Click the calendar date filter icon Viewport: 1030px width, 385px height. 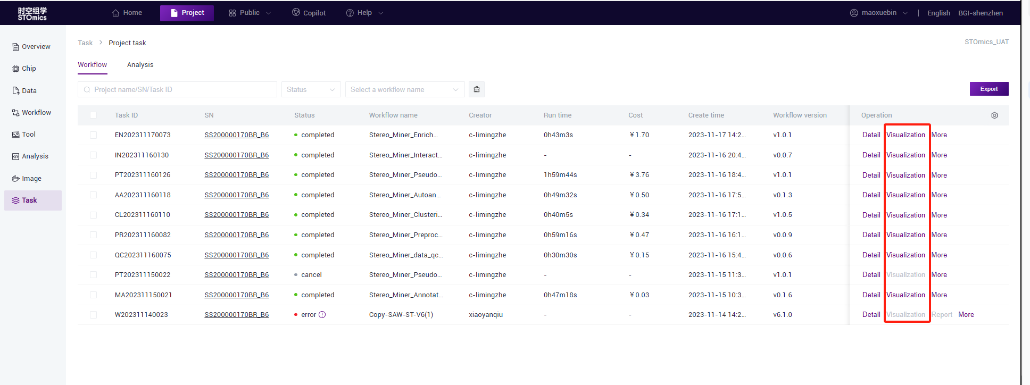477,89
